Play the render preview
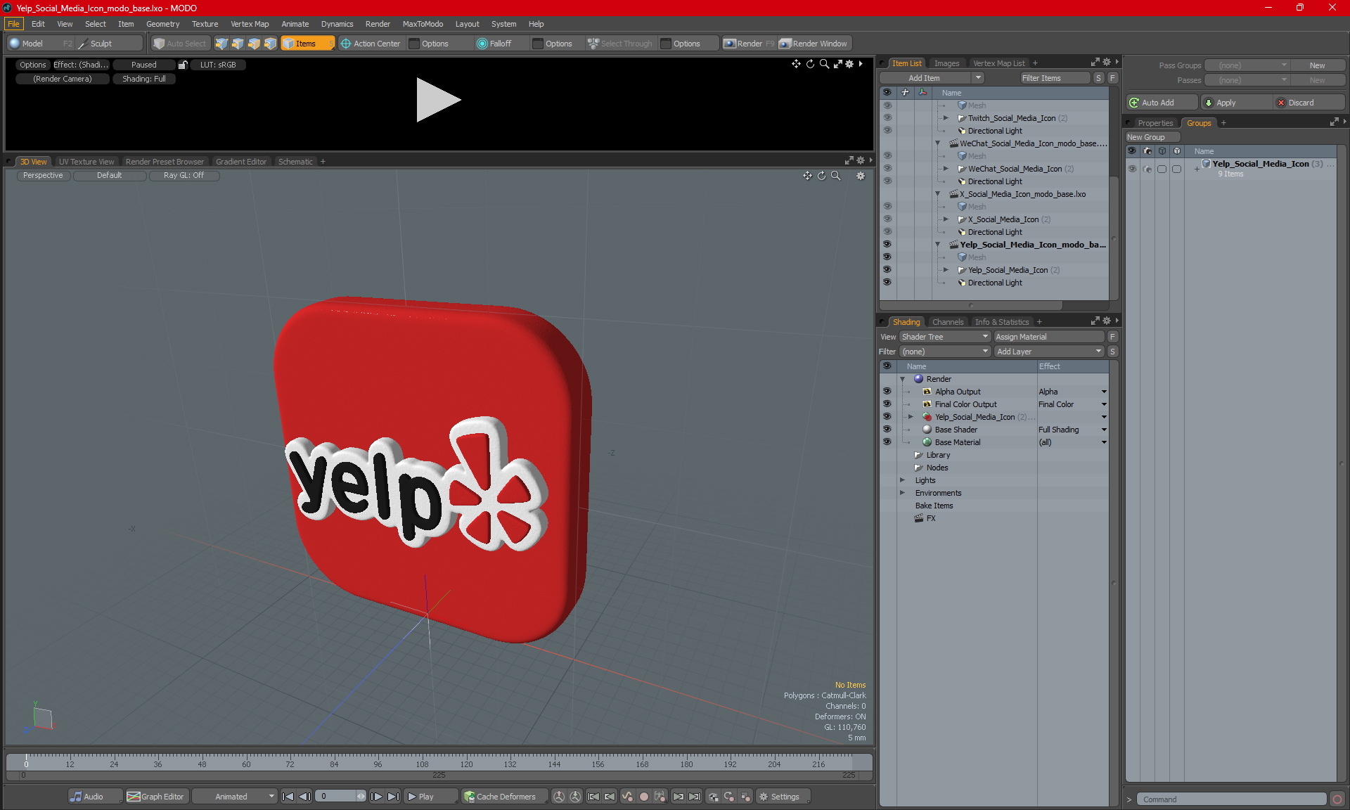The width and height of the screenshot is (1350, 810). click(x=438, y=100)
